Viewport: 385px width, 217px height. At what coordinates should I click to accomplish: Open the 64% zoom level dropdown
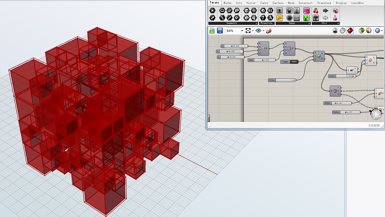pos(242,31)
